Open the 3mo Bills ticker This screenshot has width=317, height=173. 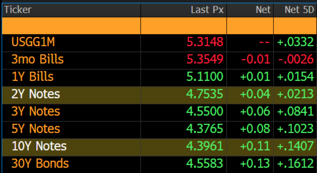(38, 59)
